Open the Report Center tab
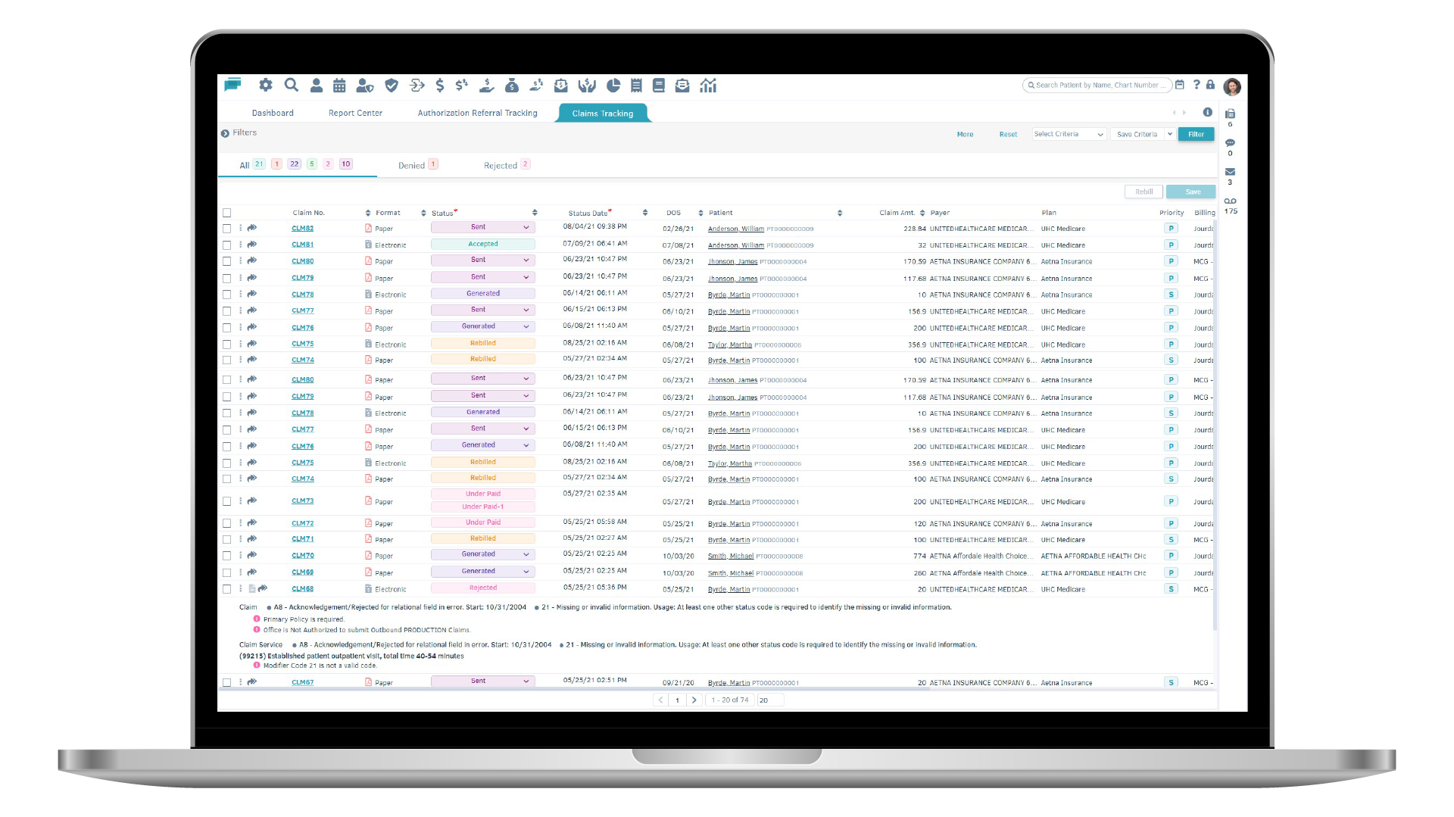 click(x=354, y=112)
